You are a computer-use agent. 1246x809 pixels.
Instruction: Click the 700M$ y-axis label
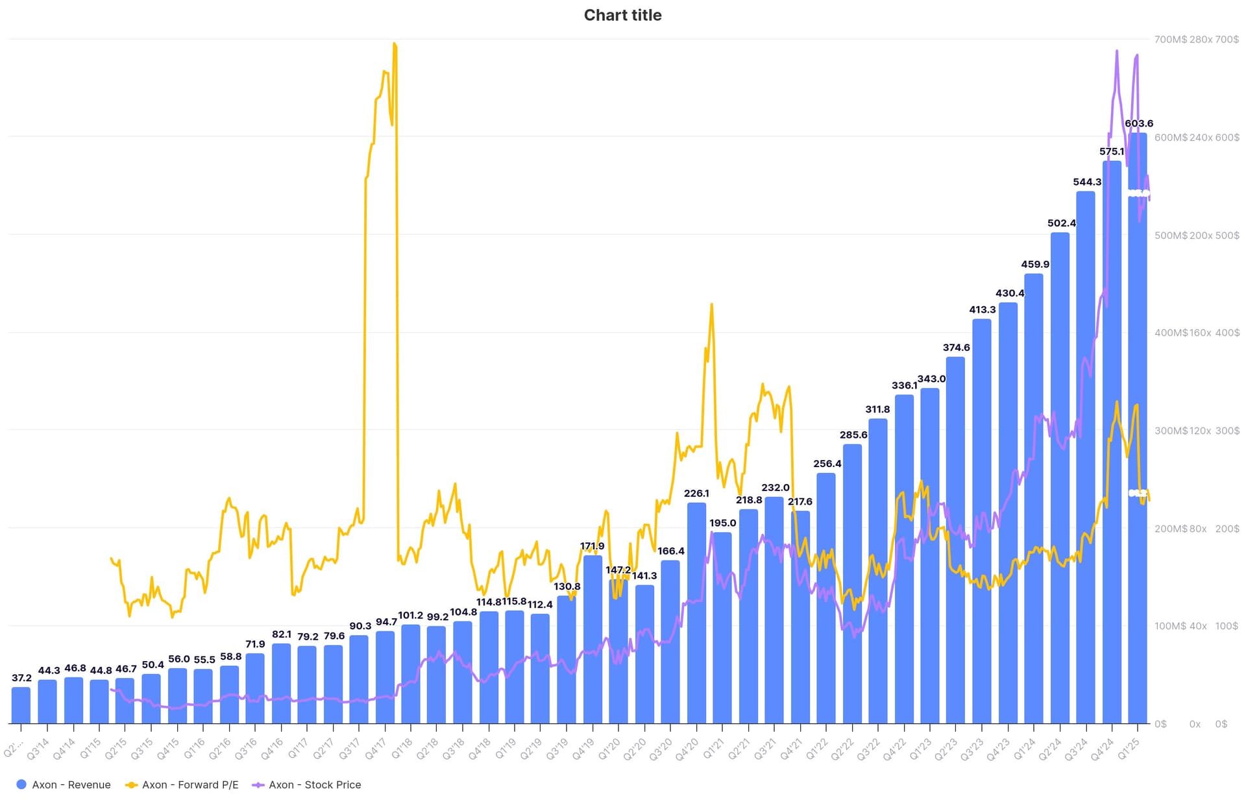pos(1170,40)
